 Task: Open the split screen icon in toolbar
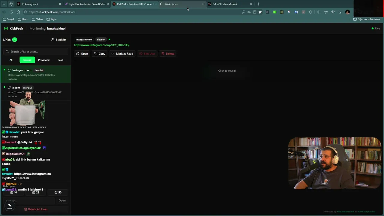coord(319,12)
